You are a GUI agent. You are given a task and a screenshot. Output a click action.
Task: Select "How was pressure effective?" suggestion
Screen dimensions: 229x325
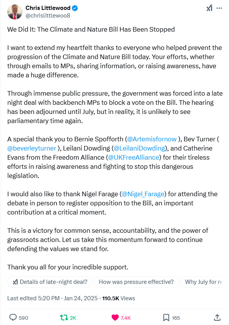[136, 282]
